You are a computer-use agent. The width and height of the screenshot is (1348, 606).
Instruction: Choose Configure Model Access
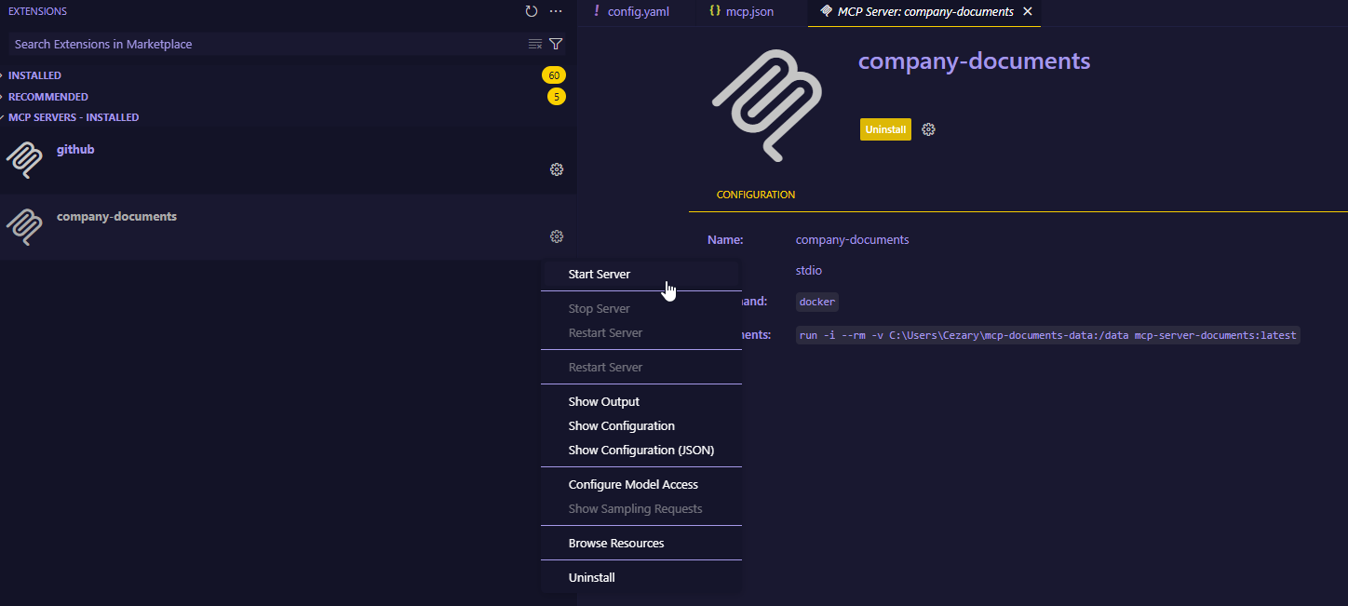[641, 485]
